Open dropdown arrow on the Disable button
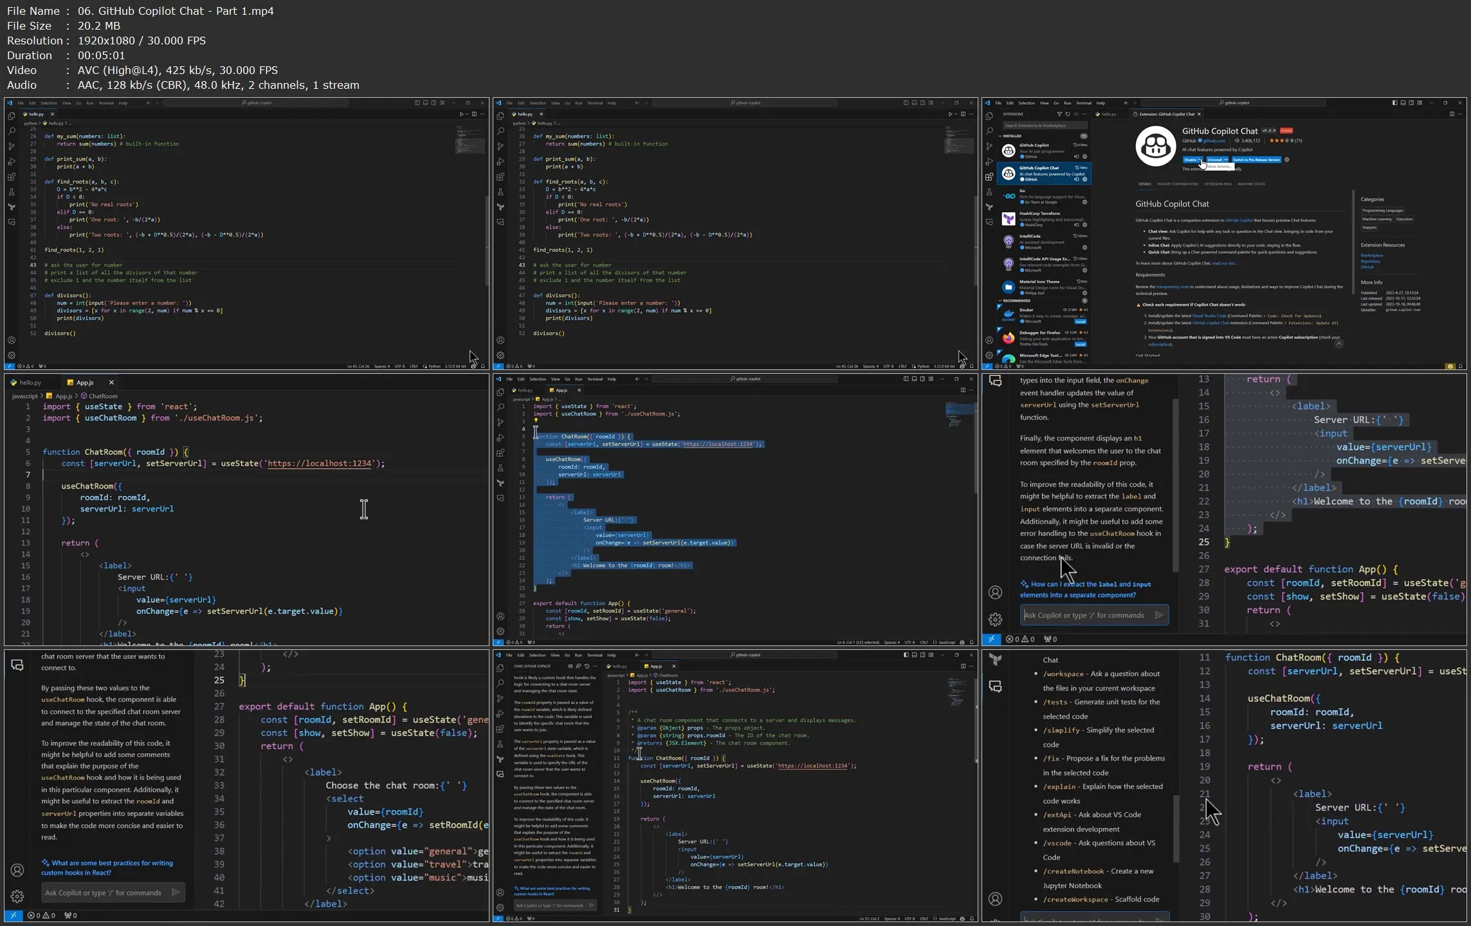 coord(1201,160)
